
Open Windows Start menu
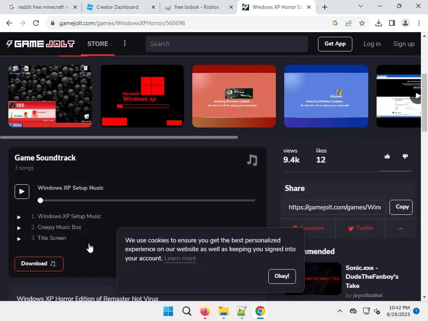pos(168,311)
